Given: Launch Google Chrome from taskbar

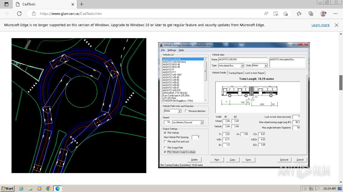Looking at the screenshot, I should click(x=49, y=189).
